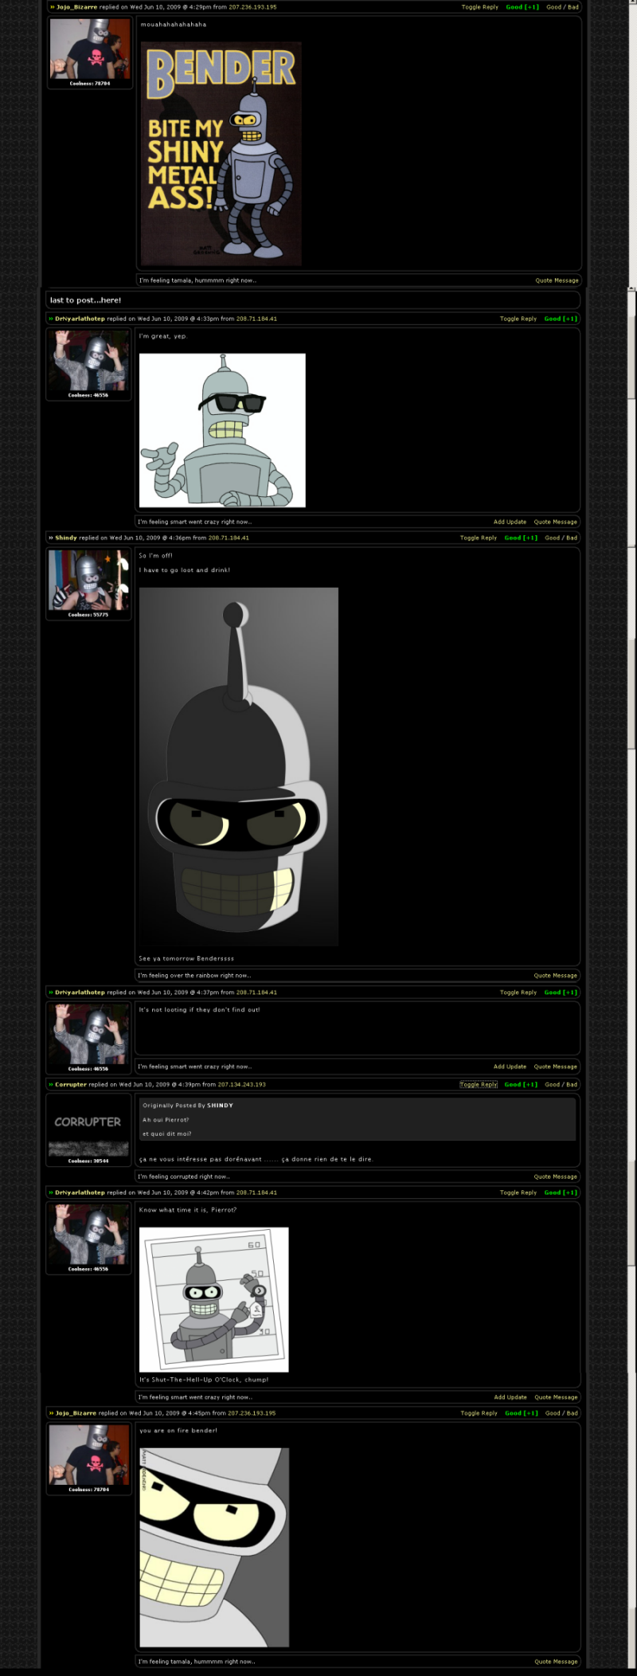Add Update to the 'Shut-The-Hell-Up O'Clock' post
Viewport: 637px width, 1676px height.
pos(510,1397)
